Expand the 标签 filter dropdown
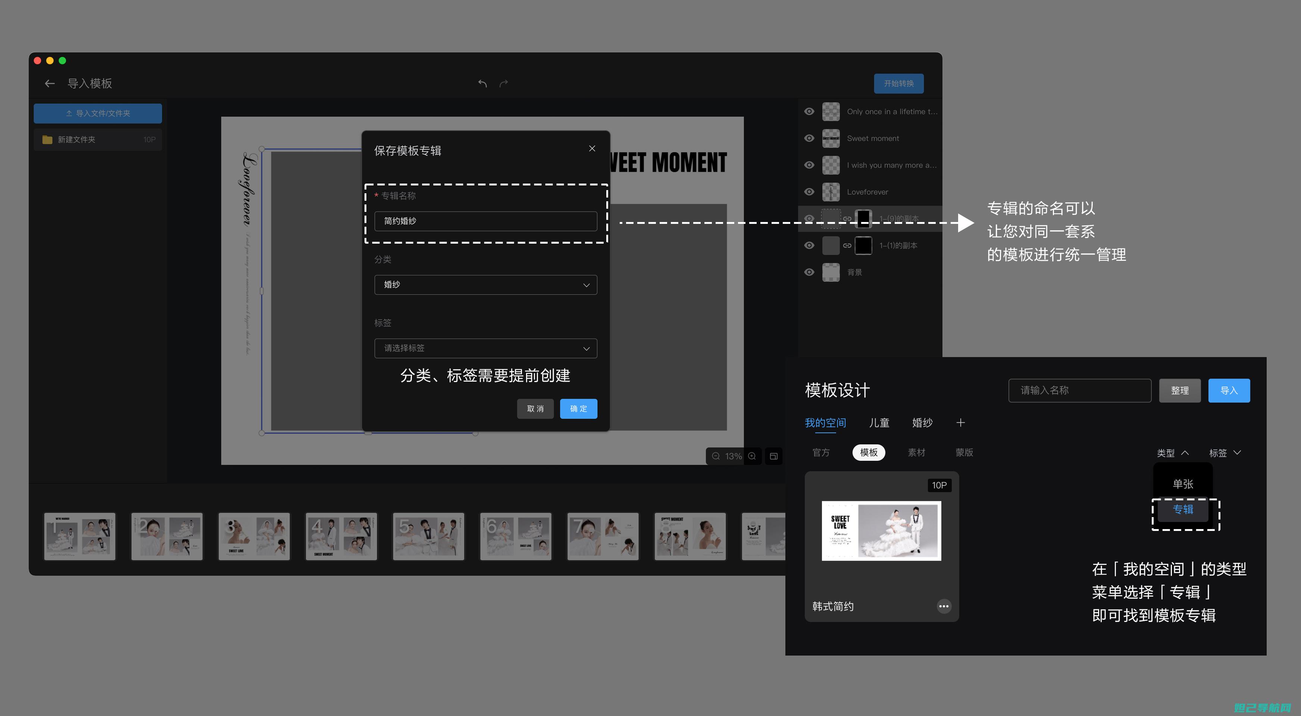Screen dimensions: 1301x716 [1225, 453]
